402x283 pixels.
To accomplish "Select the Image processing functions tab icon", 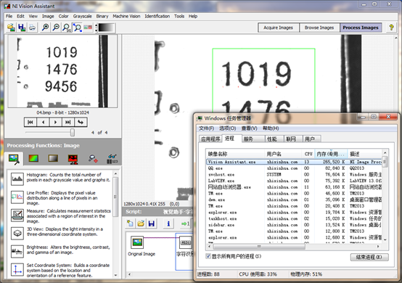I will [x=14, y=159].
